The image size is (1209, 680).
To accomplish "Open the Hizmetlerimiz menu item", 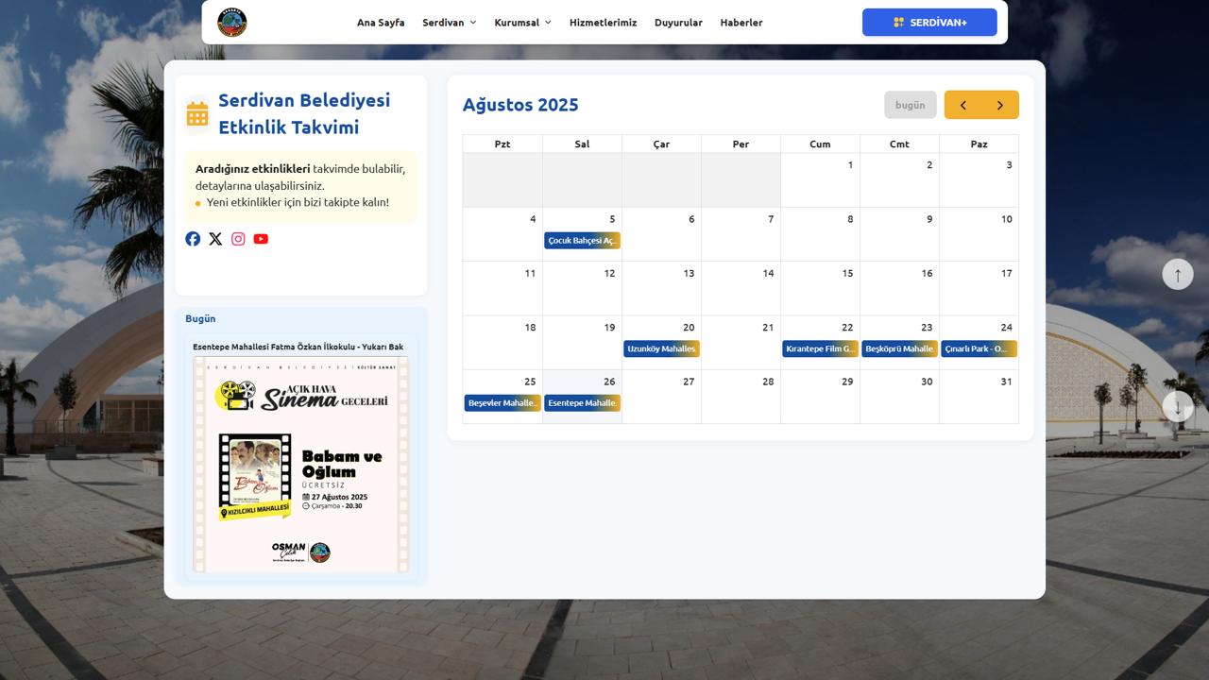I will click(603, 23).
